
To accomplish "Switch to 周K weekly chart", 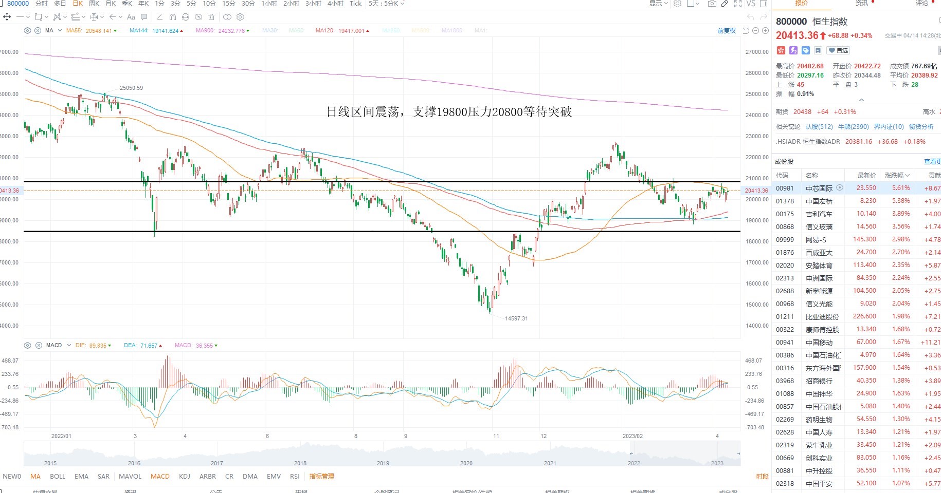I will (94, 4).
